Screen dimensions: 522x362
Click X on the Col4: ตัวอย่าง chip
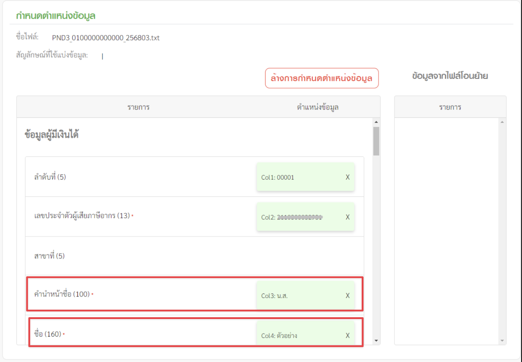[347, 336]
